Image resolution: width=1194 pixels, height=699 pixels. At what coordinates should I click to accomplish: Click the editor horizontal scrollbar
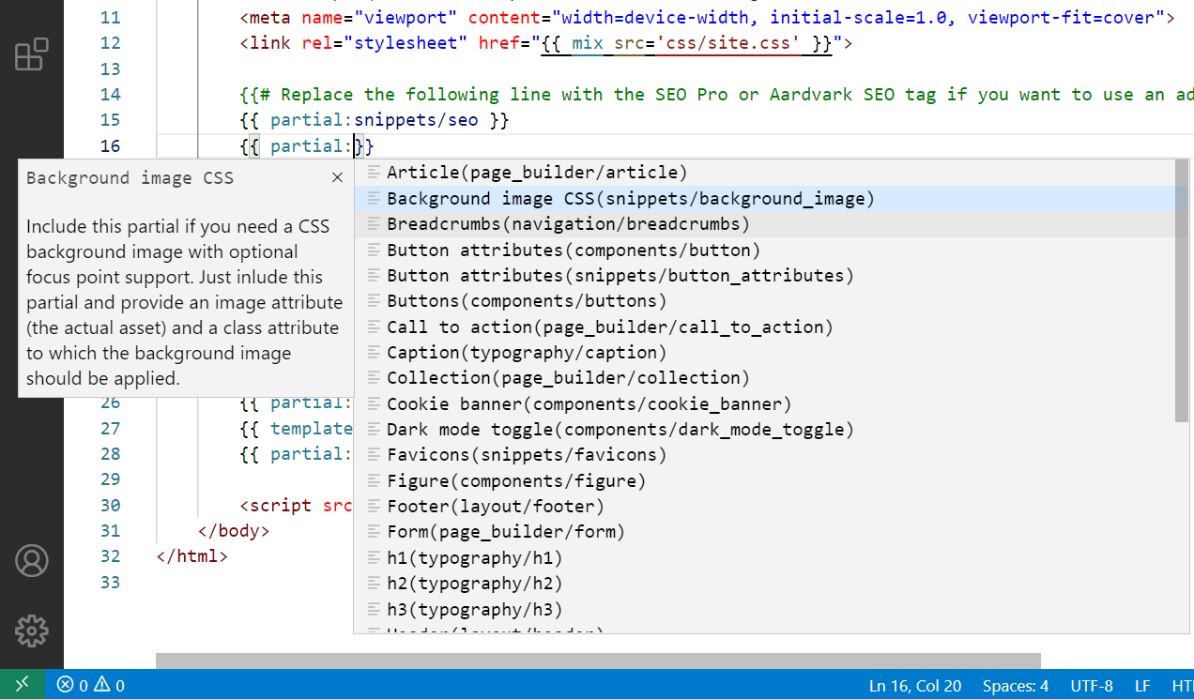598,661
